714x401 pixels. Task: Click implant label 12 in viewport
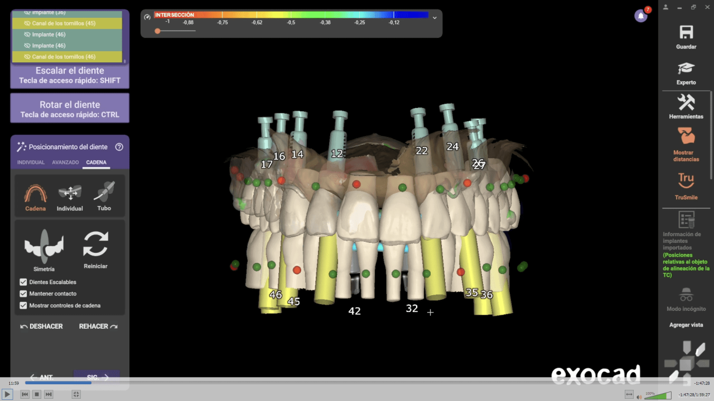(x=337, y=154)
